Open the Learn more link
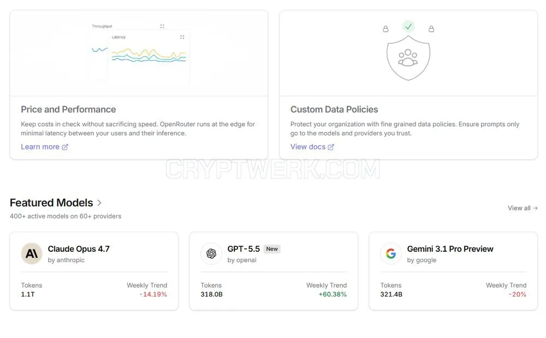The image size is (546, 338). (44, 147)
